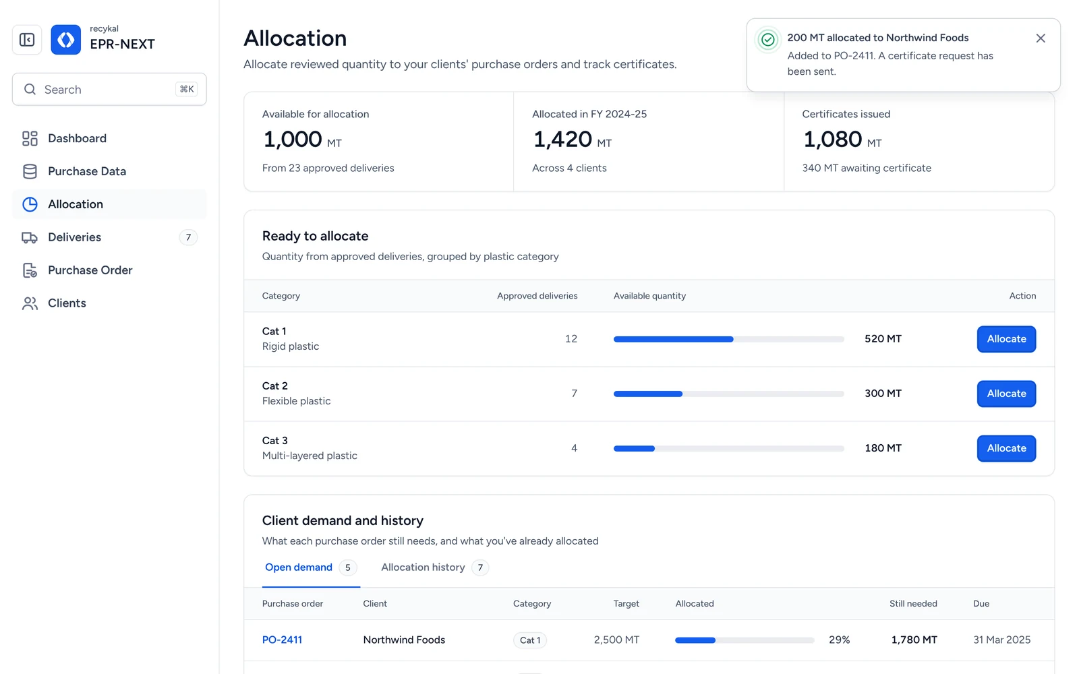
Task: Focus the Search input field
Action: (109, 89)
